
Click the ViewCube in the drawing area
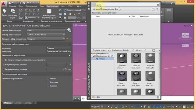coord(185,36)
